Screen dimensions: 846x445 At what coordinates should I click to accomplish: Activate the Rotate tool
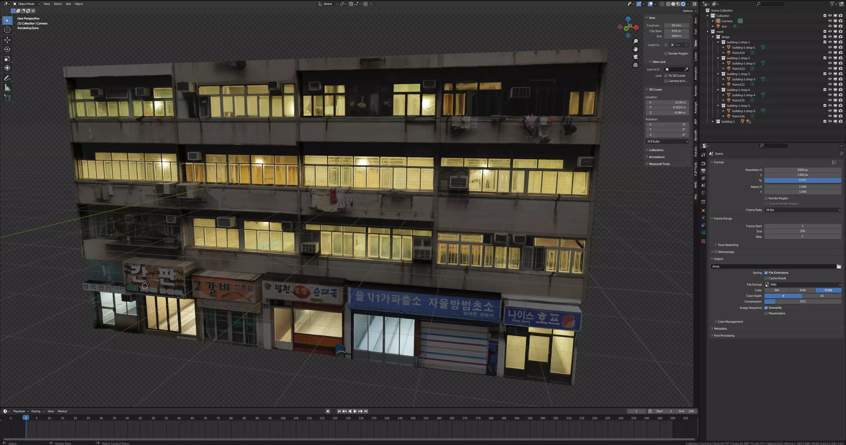pos(7,49)
